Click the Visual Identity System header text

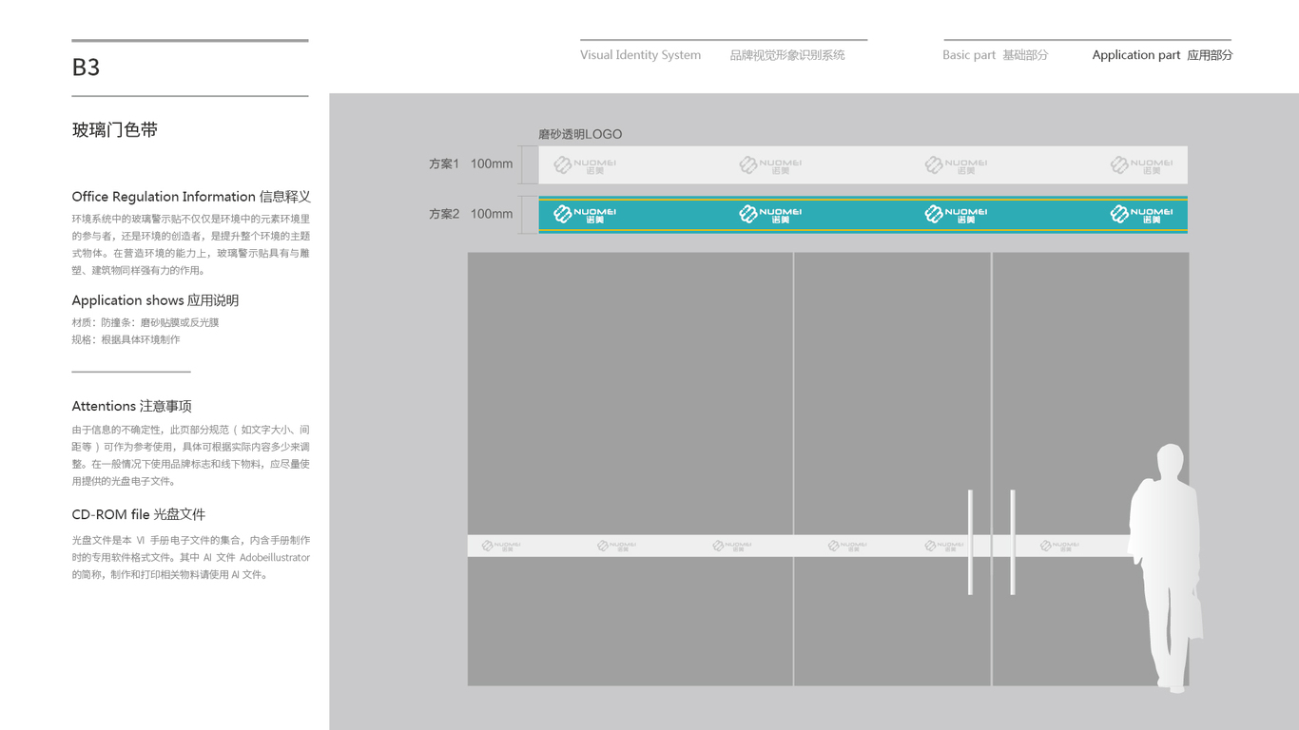click(x=640, y=55)
